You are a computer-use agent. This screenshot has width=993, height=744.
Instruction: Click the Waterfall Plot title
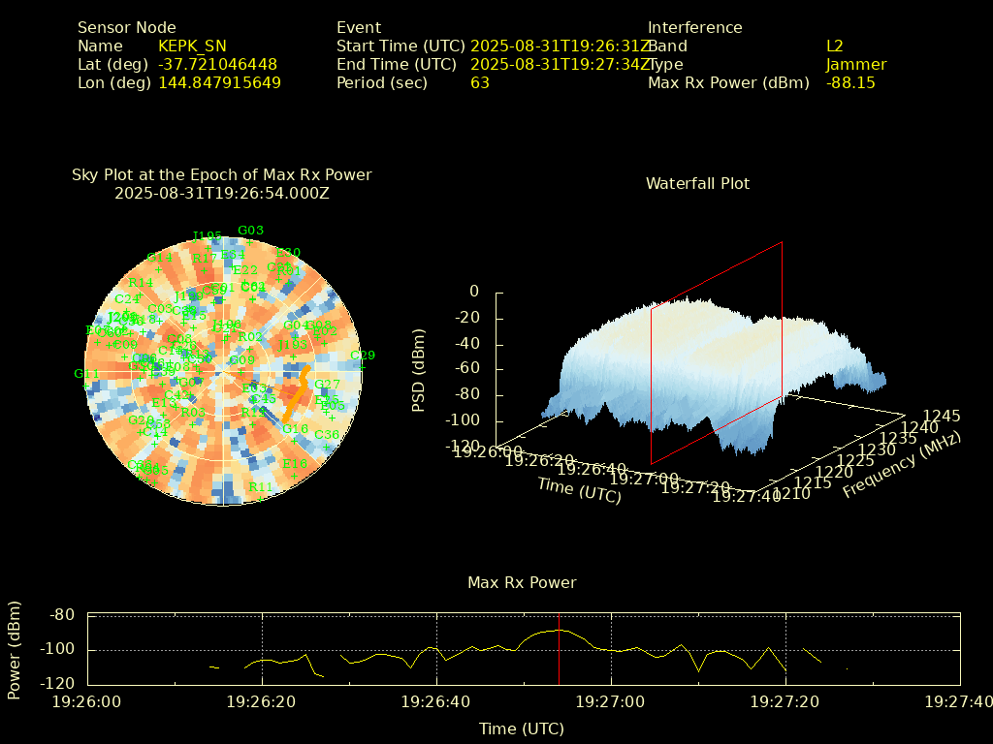[x=697, y=183]
